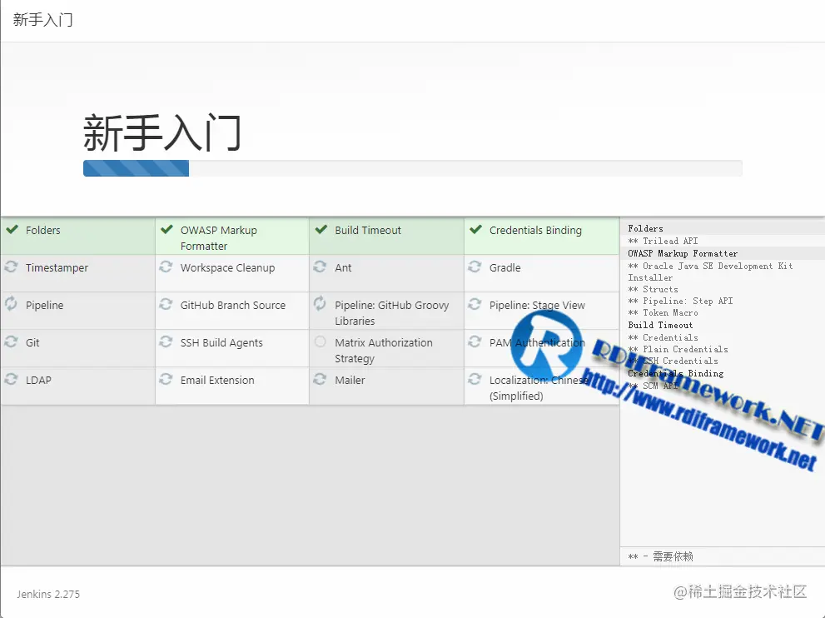Click the spinning icon beside Pipeline
This screenshot has width=825, height=618.
point(11,303)
